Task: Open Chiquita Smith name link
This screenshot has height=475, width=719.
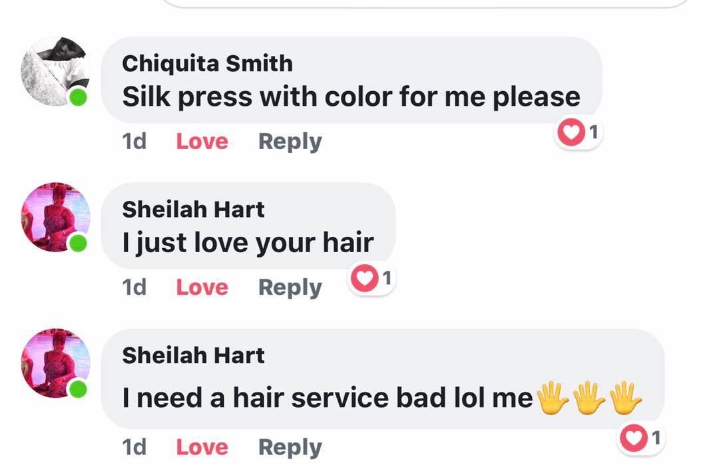Action: (207, 63)
